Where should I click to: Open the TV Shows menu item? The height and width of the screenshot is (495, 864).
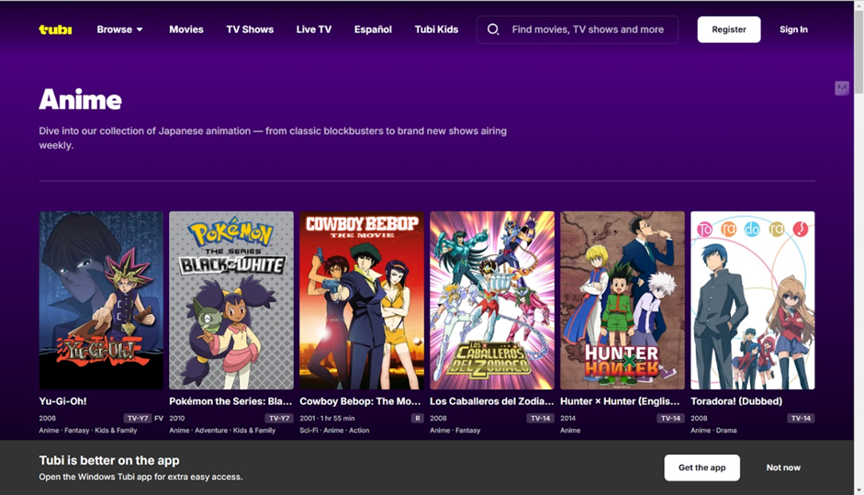[x=250, y=29]
